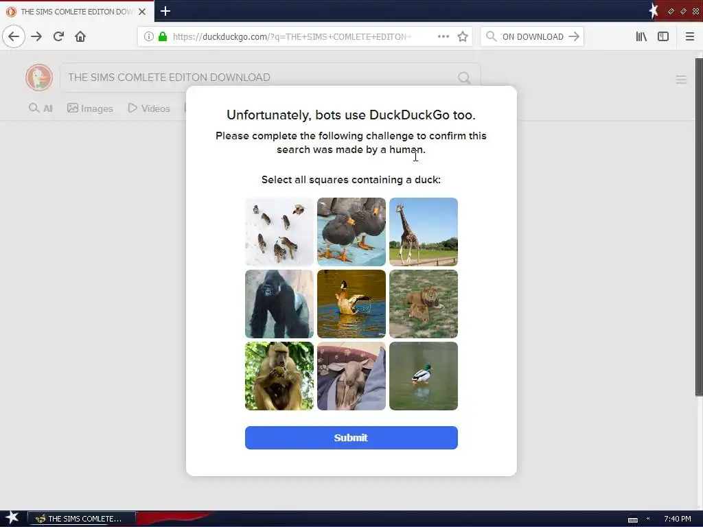Open the browser home page
Viewport: 703px width, 527px height.
[80, 36]
